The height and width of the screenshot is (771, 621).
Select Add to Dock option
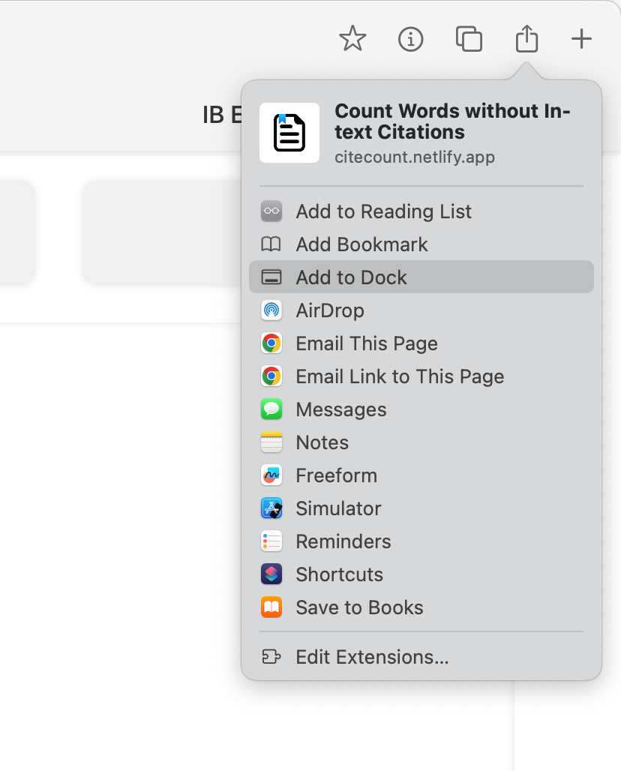click(421, 277)
